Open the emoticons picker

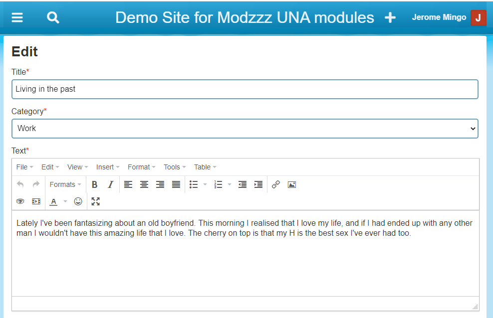78,201
